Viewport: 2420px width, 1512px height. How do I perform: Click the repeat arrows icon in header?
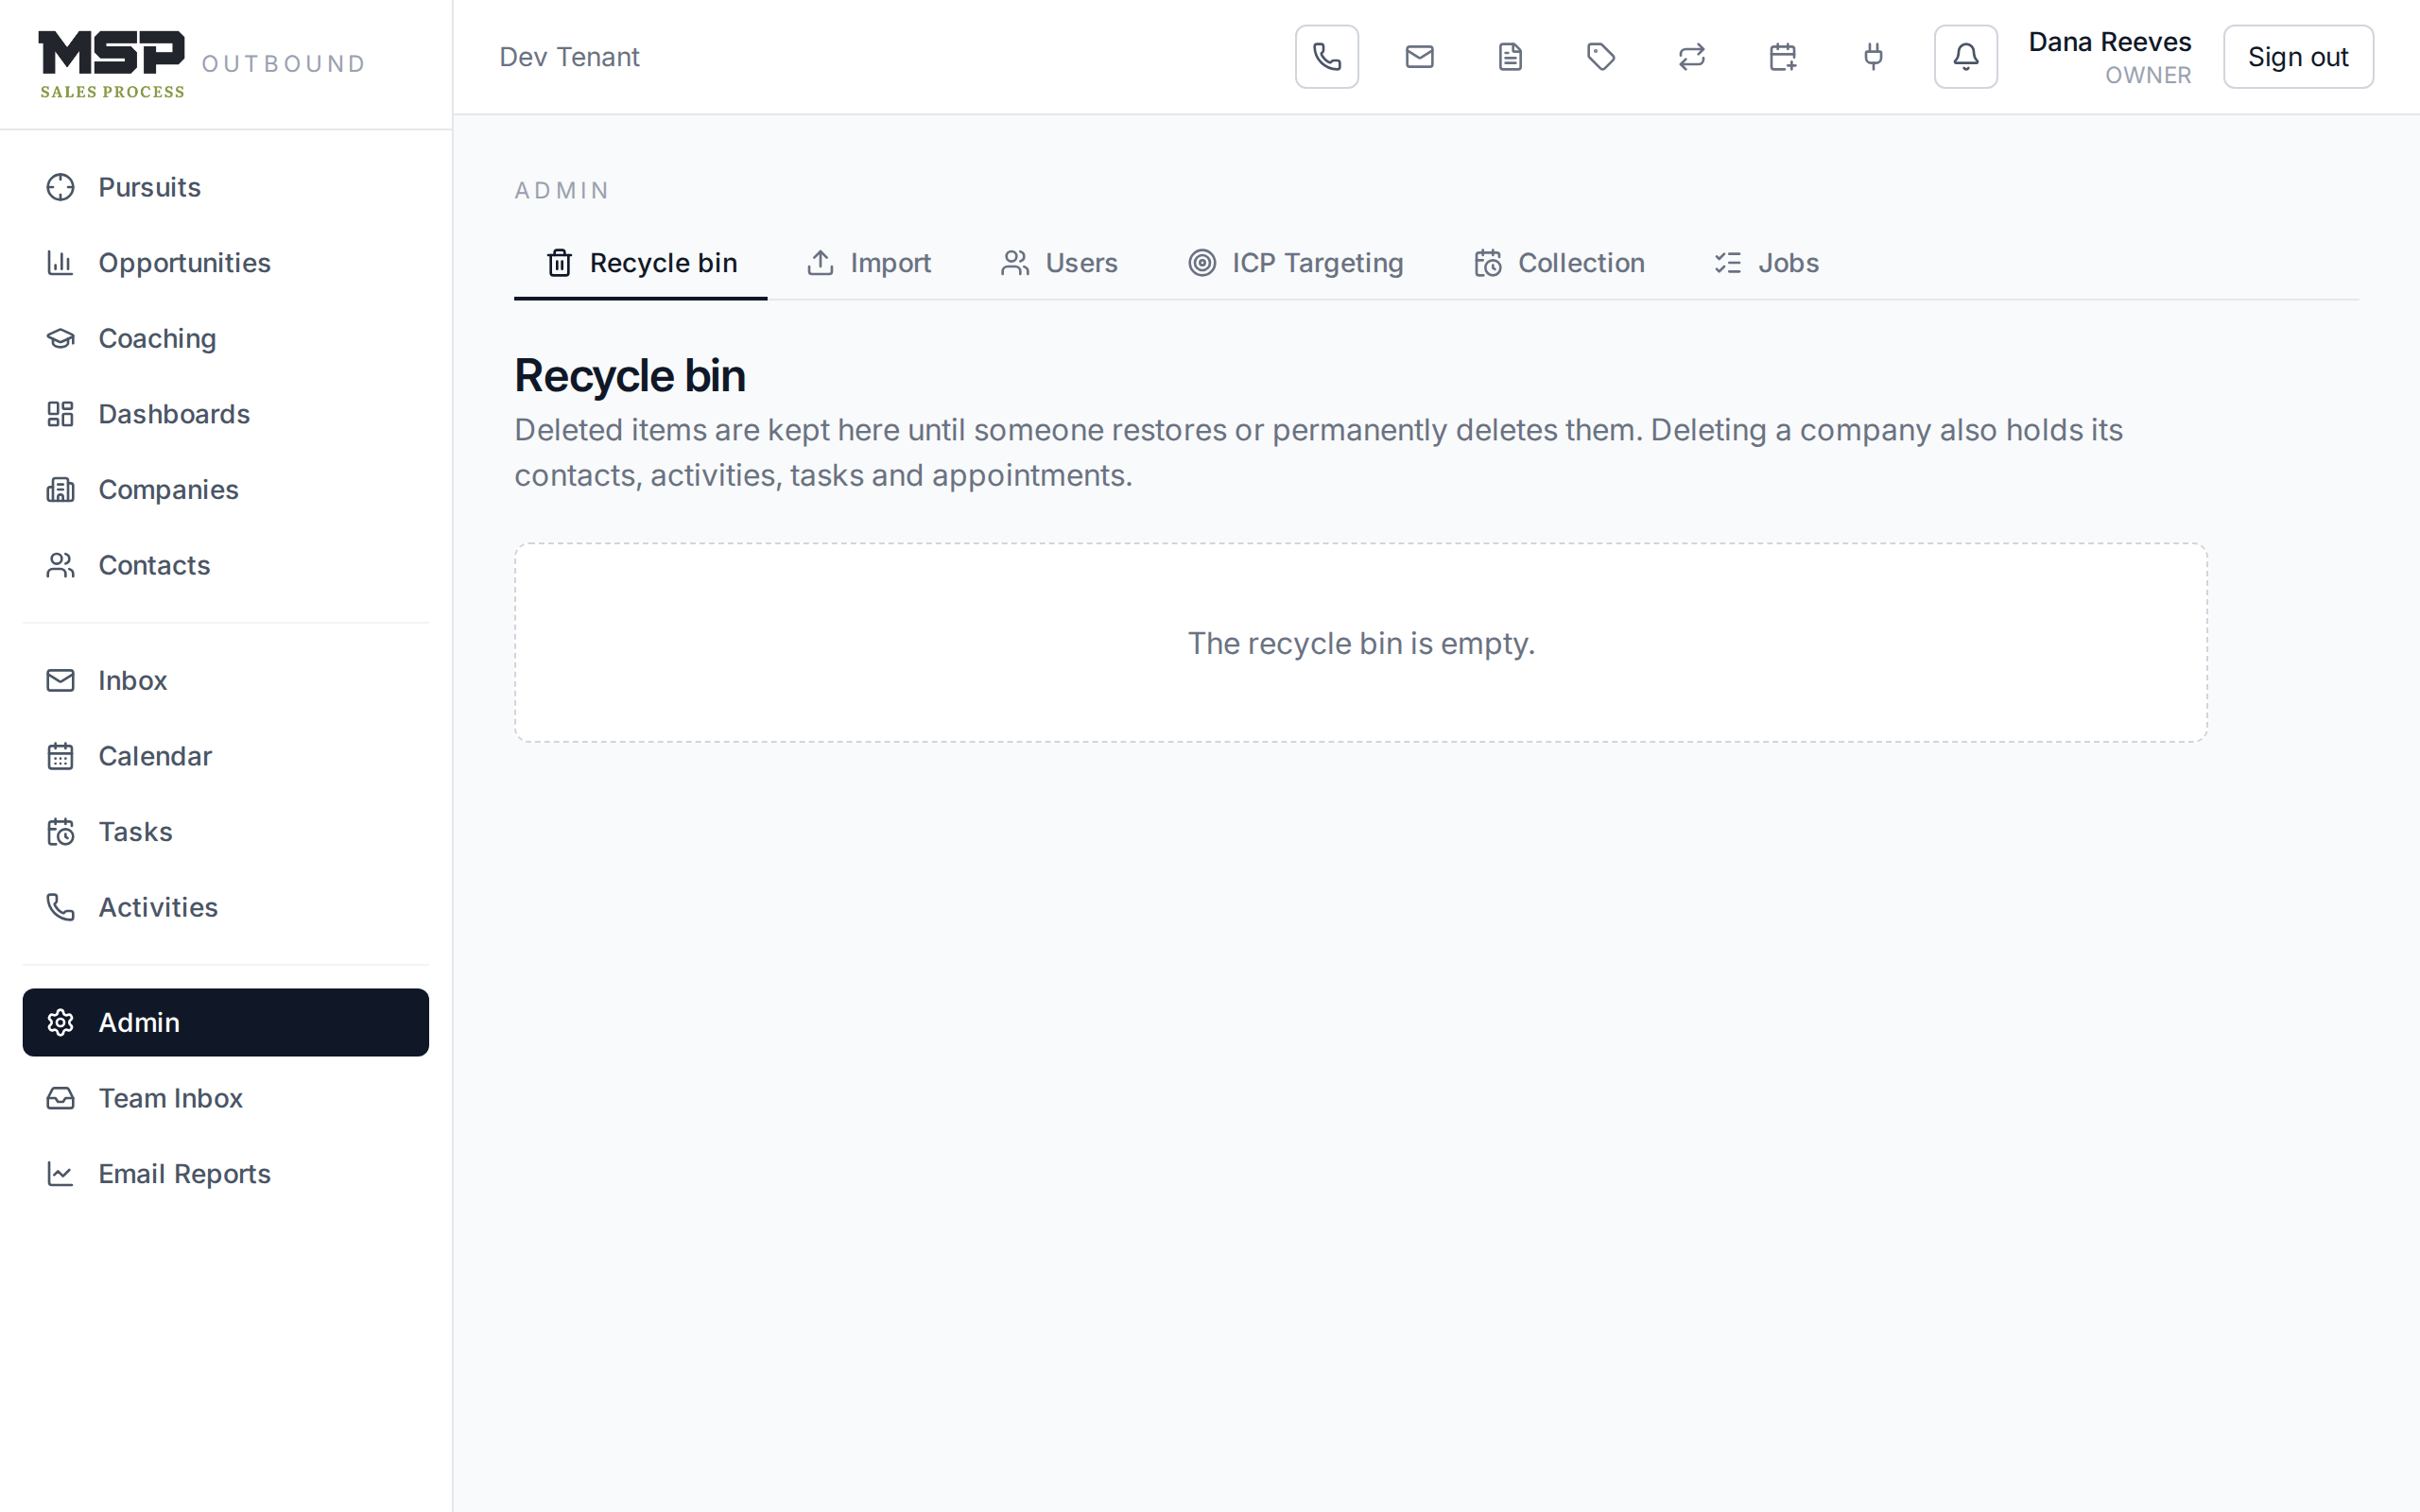click(x=1692, y=57)
